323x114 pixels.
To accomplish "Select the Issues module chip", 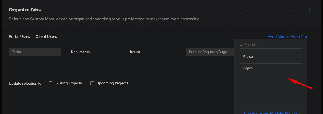I will [x=153, y=52].
